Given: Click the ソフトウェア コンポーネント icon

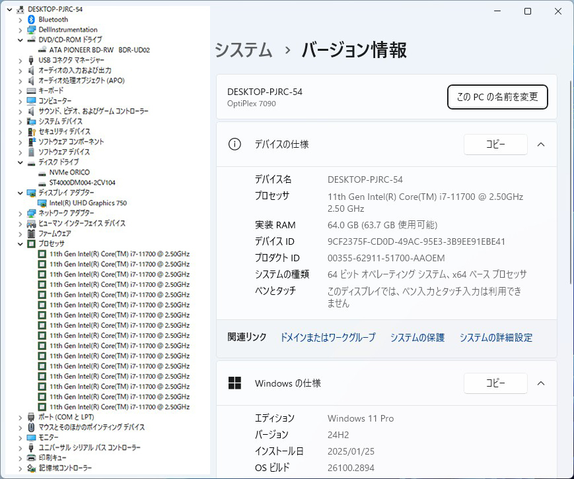Looking at the screenshot, I should (32, 142).
